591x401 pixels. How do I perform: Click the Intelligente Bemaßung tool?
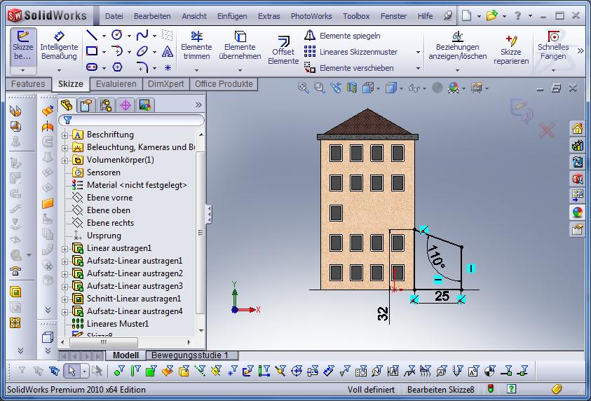tap(59, 45)
